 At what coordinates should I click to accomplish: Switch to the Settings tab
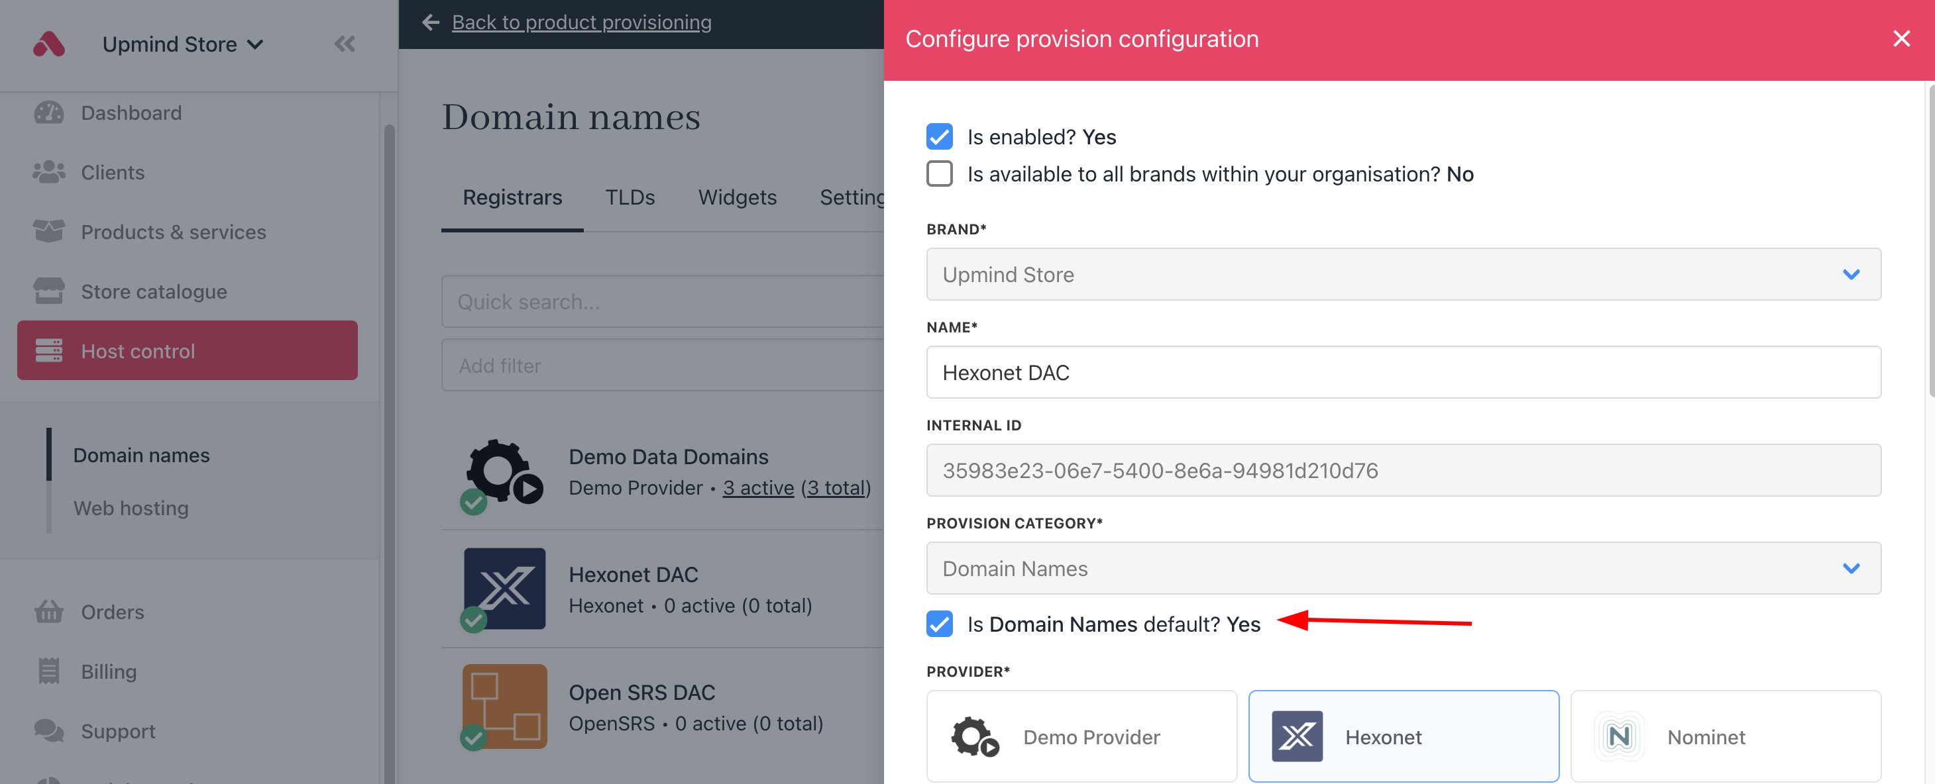coord(852,197)
